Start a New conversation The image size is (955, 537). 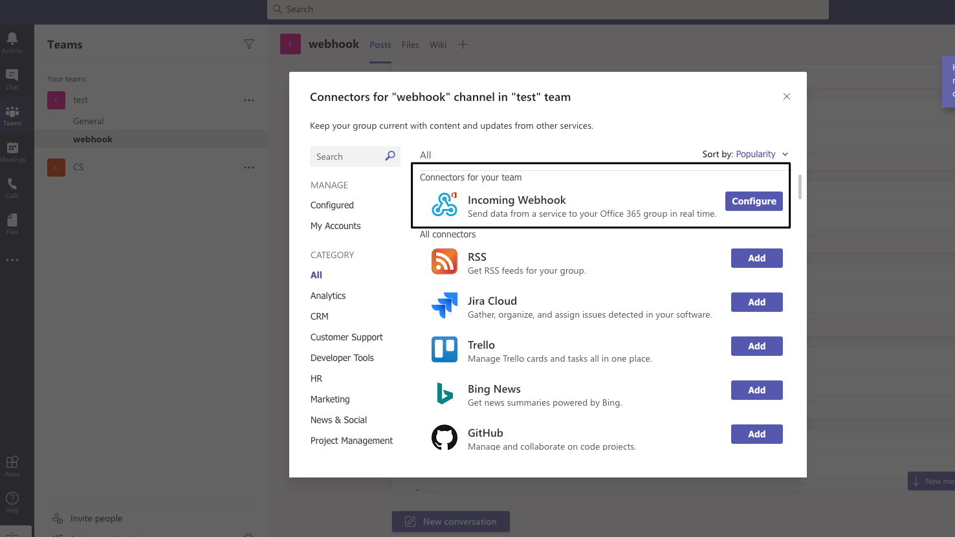(451, 521)
